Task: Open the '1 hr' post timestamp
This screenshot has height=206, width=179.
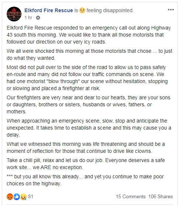Action: click(x=28, y=18)
